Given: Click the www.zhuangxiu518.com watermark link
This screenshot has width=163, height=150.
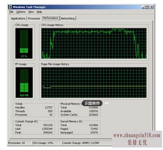Looking at the screenshot, I should 137,136.
